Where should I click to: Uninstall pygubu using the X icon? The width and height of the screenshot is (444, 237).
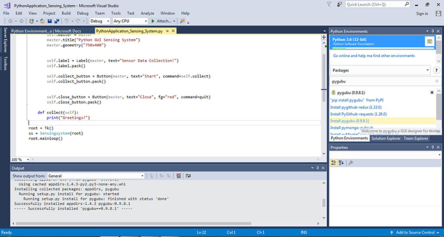(432, 93)
